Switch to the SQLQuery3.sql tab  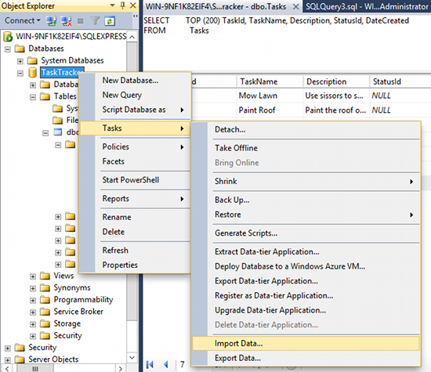tap(367, 6)
